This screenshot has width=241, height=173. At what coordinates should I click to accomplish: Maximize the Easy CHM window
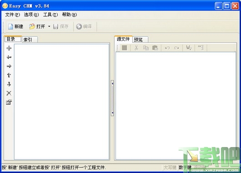[x=227, y=6]
